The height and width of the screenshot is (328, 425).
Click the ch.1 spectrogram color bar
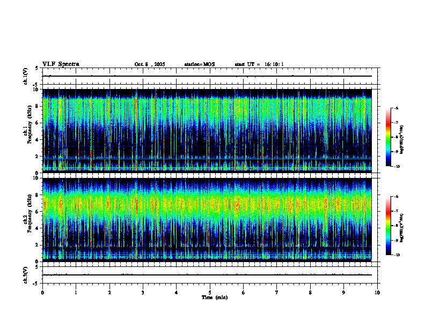coord(389,137)
